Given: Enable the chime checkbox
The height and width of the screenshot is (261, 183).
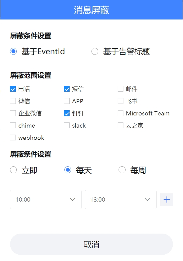Looking at the screenshot, I should [13, 125].
